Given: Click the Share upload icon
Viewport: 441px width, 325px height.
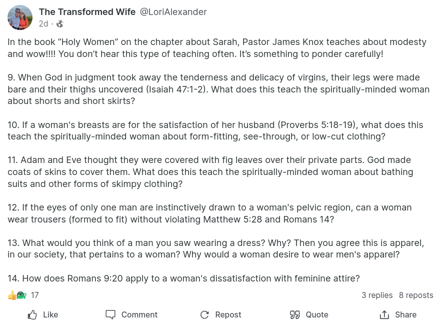Looking at the screenshot, I should [x=384, y=314].
